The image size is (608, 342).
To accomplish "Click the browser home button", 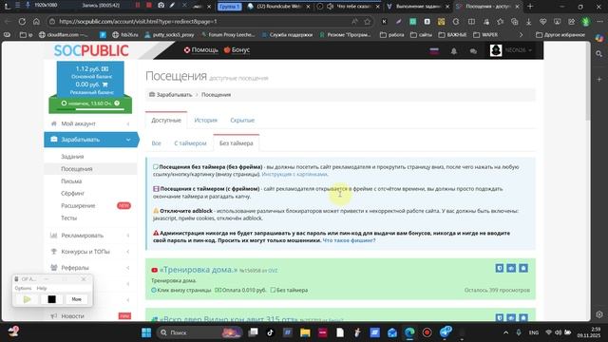I will pyautogui.click(x=36, y=22).
